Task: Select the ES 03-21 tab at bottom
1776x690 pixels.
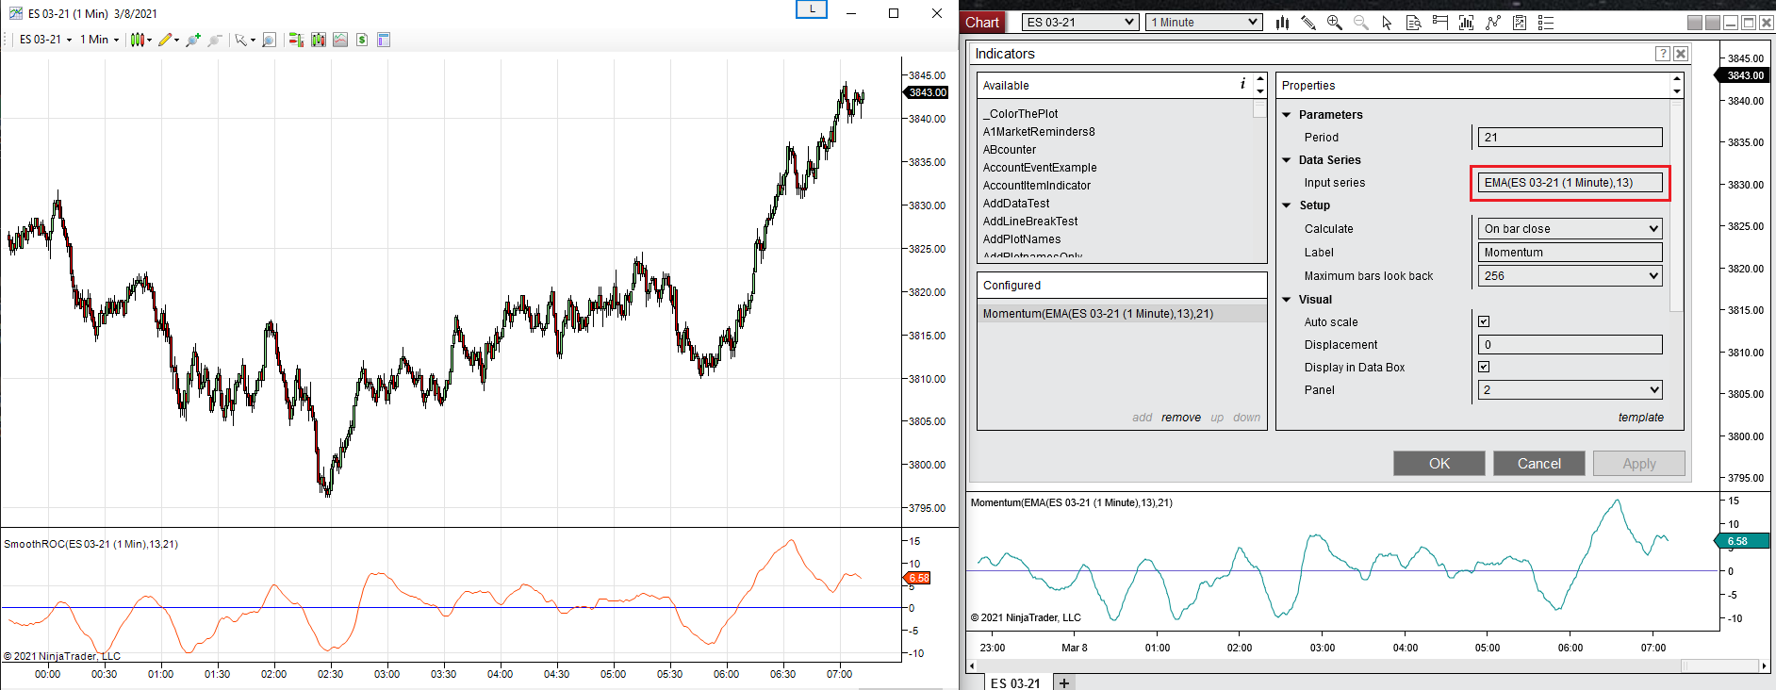Action: click(x=1015, y=683)
